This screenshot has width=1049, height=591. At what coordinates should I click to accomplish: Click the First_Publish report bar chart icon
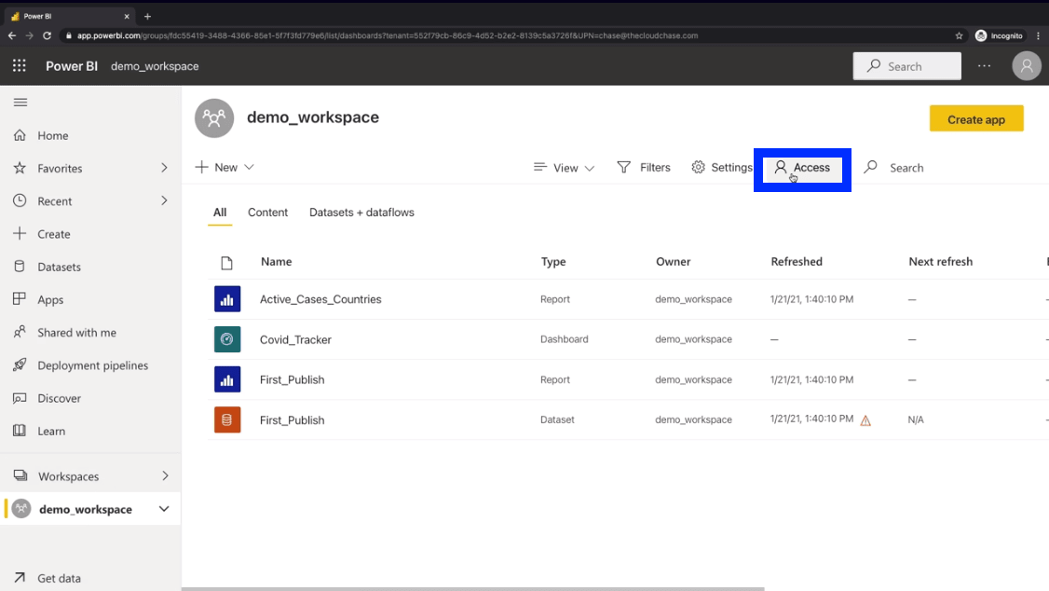pyautogui.click(x=227, y=379)
